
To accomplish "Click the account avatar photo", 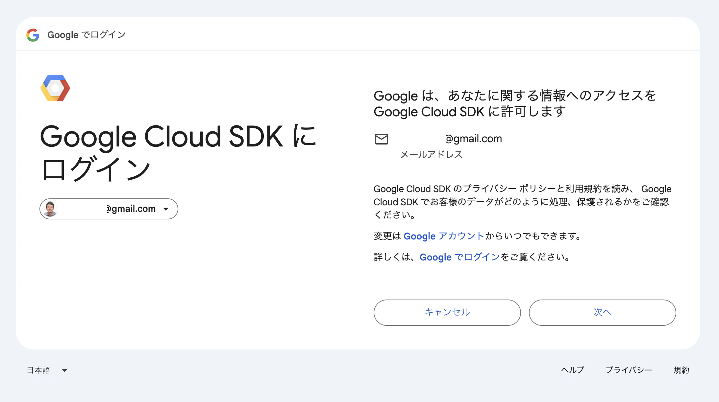I will click(50, 209).
